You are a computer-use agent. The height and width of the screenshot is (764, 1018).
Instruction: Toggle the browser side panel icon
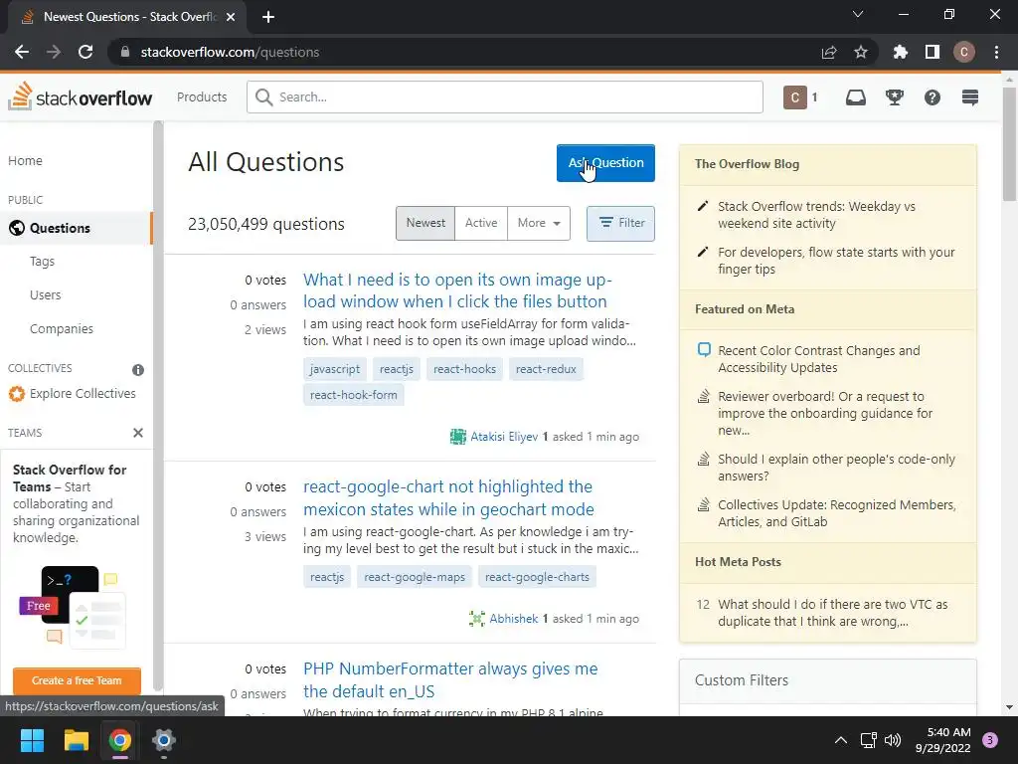coord(932,52)
